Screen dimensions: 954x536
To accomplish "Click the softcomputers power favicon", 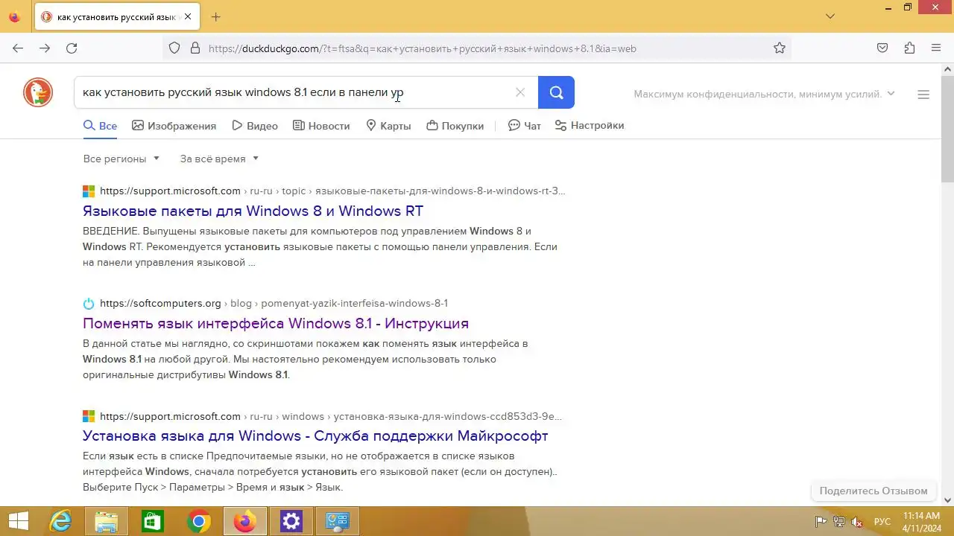I will click(89, 303).
